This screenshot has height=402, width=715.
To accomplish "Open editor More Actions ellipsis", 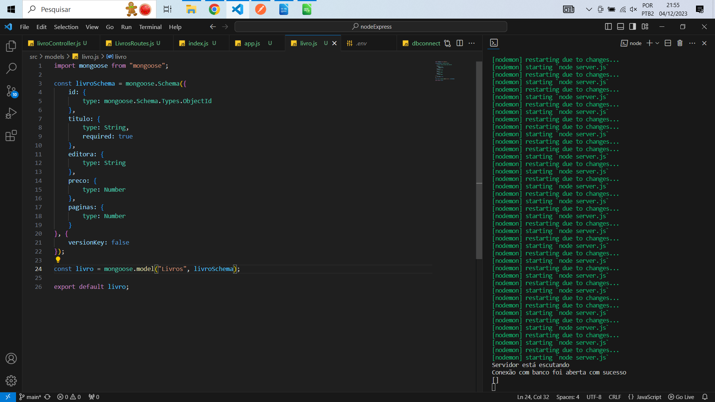I will [471, 43].
